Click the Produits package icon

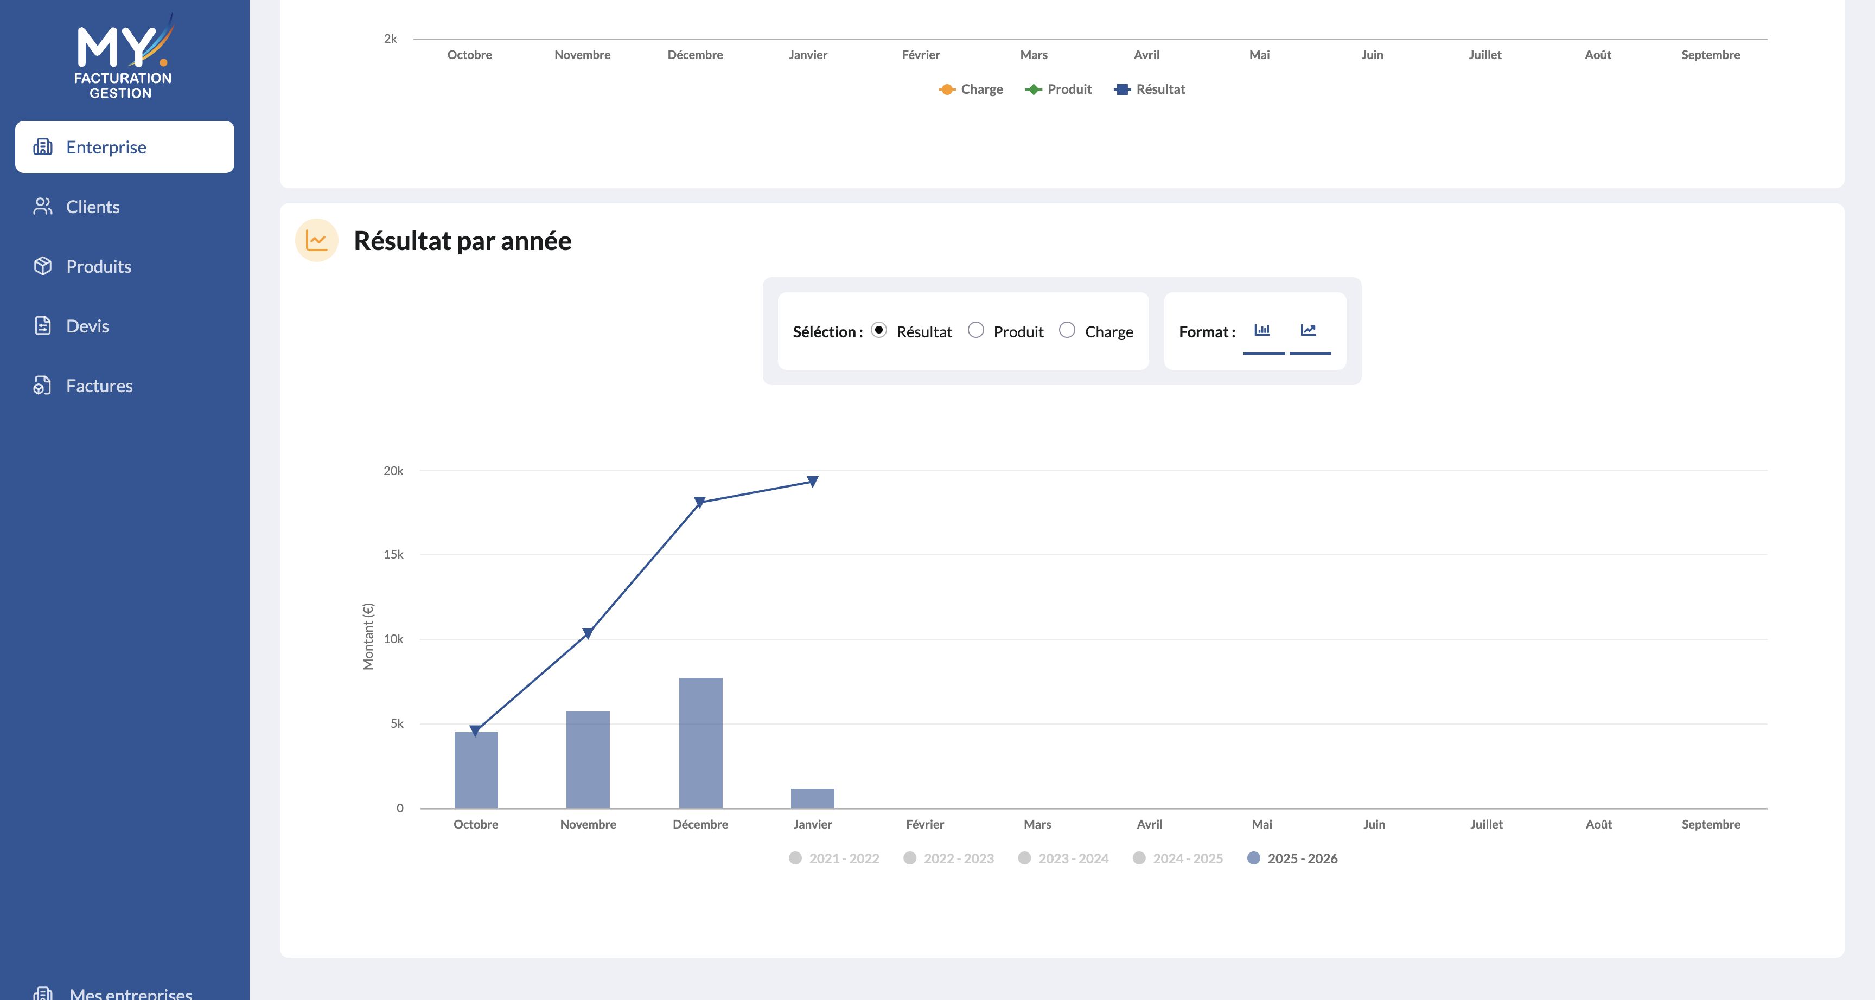(43, 266)
